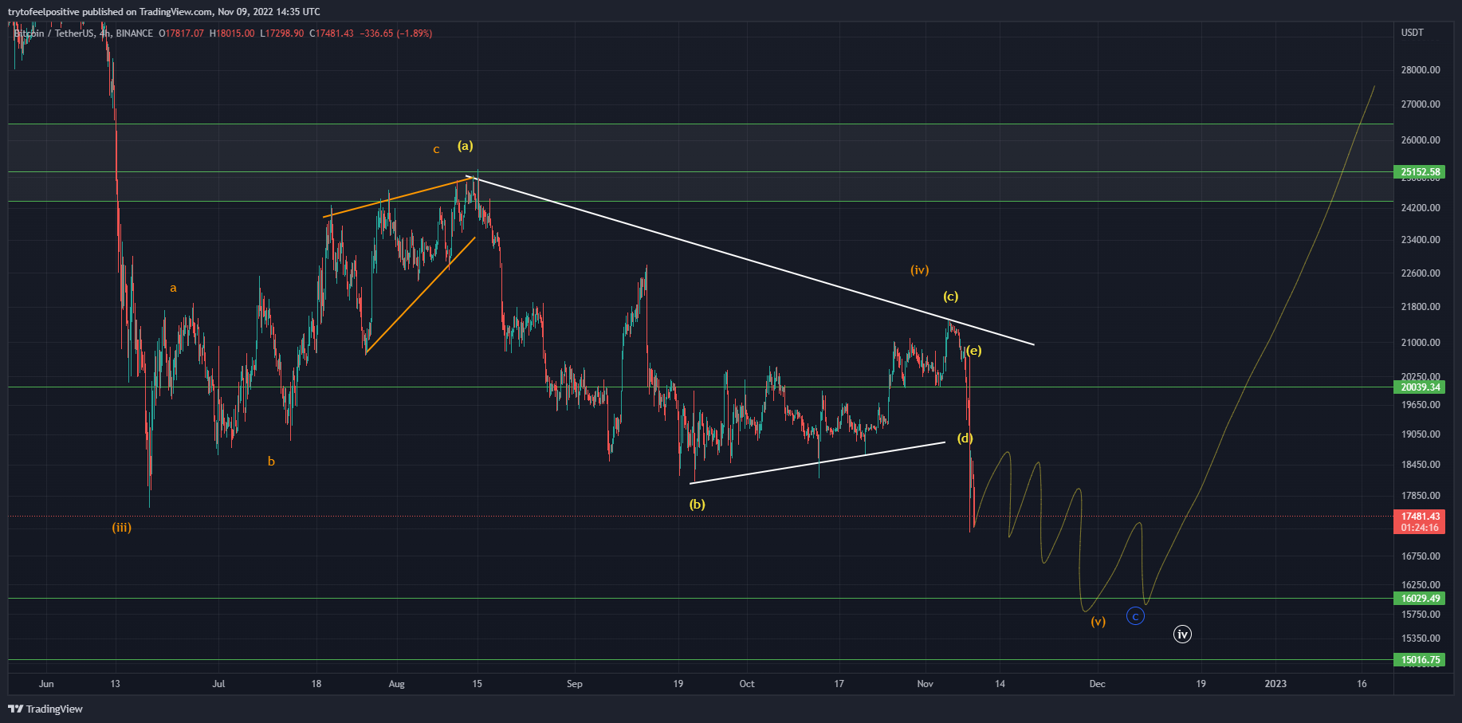This screenshot has height=723, width=1462.
Task: Click the blue circled c wave label
Action: point(1135,616)
